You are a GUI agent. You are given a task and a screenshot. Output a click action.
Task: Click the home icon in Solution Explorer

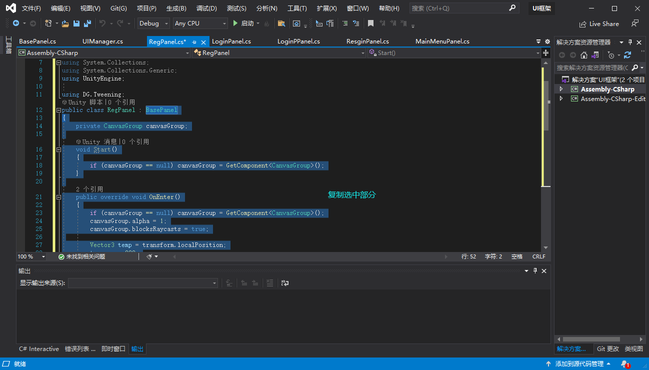583,55
